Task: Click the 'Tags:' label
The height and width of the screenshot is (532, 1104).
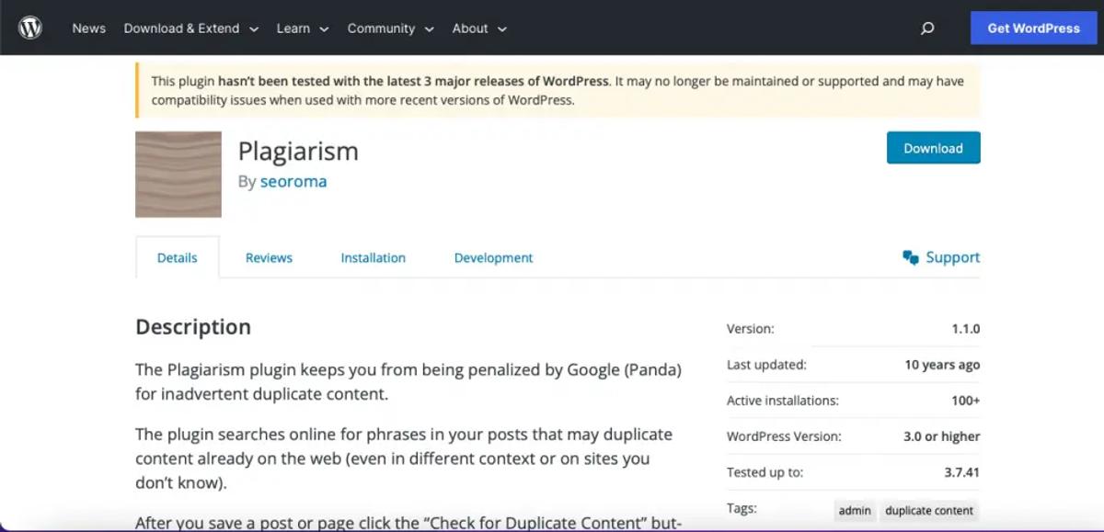Action: coord(742,508)
